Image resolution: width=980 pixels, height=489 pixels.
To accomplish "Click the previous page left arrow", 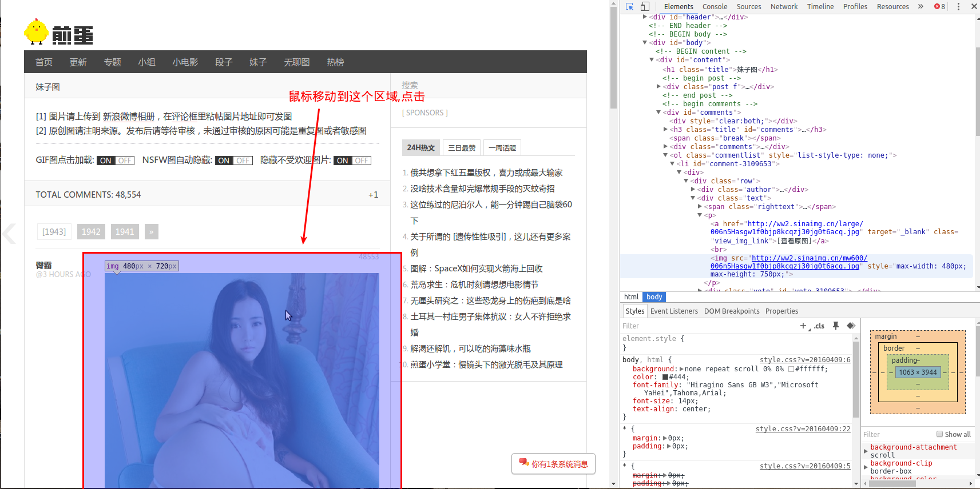I will (9, 234).
